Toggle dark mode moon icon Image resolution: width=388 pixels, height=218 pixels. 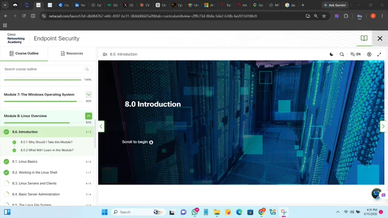332,54
